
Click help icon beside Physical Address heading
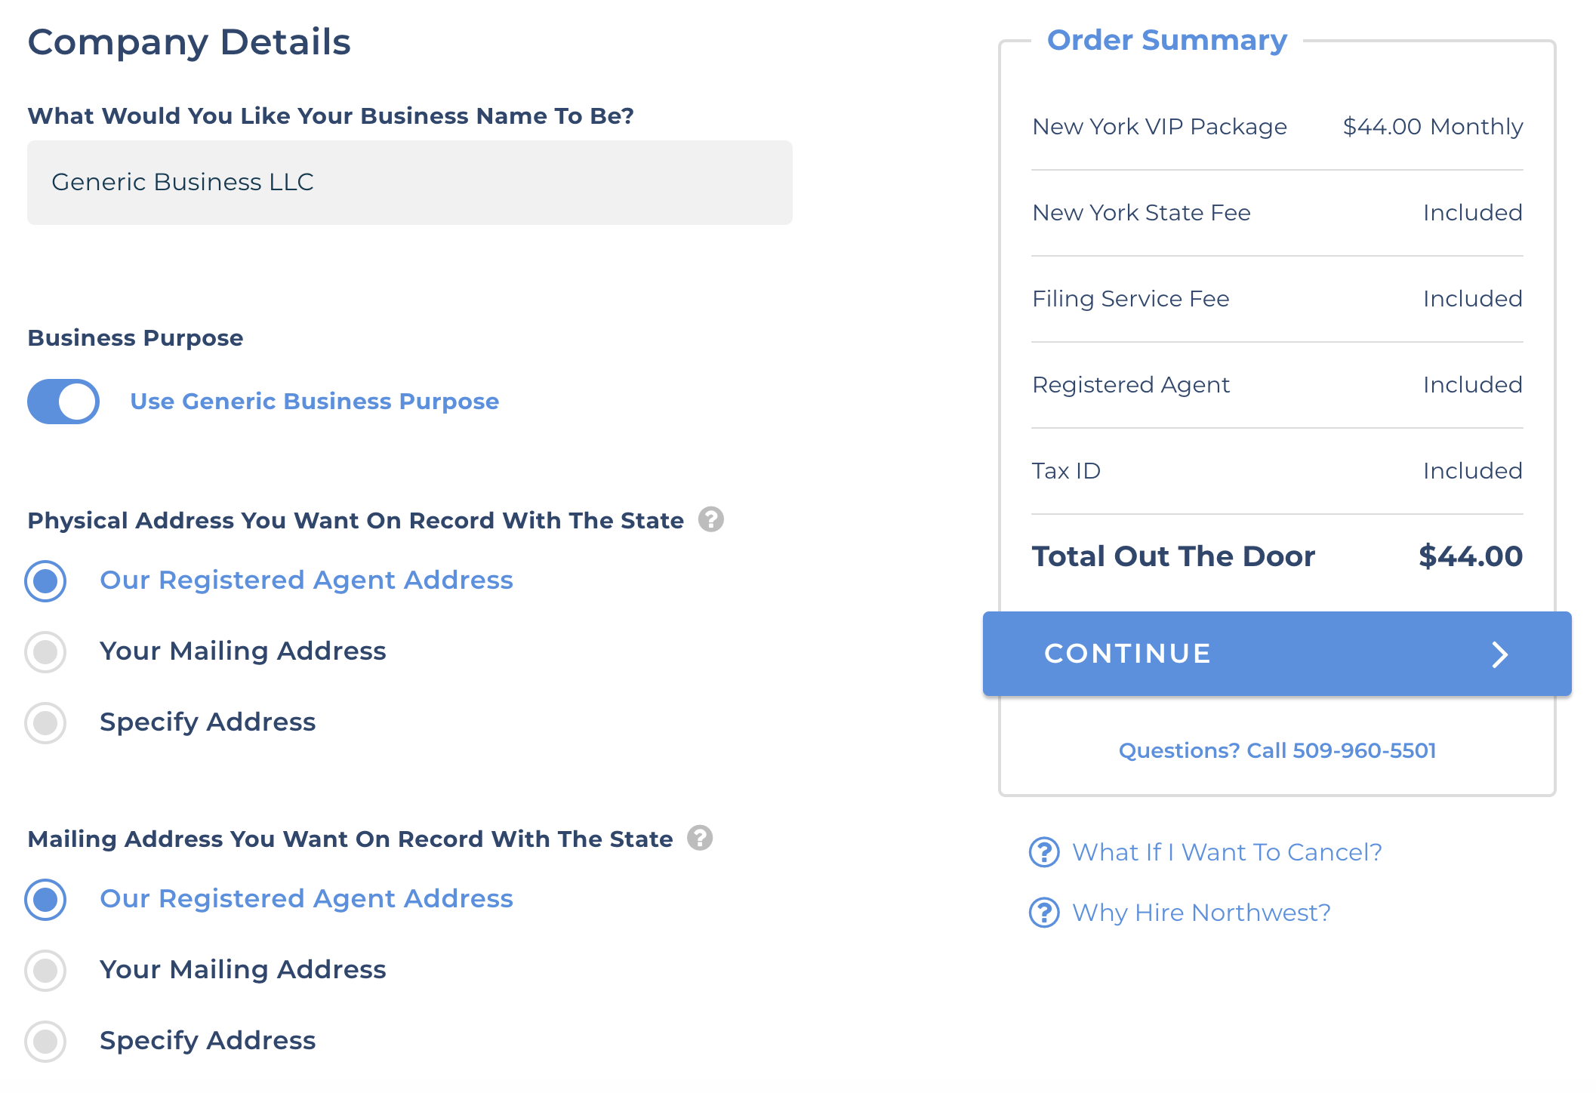coord(710,519)
